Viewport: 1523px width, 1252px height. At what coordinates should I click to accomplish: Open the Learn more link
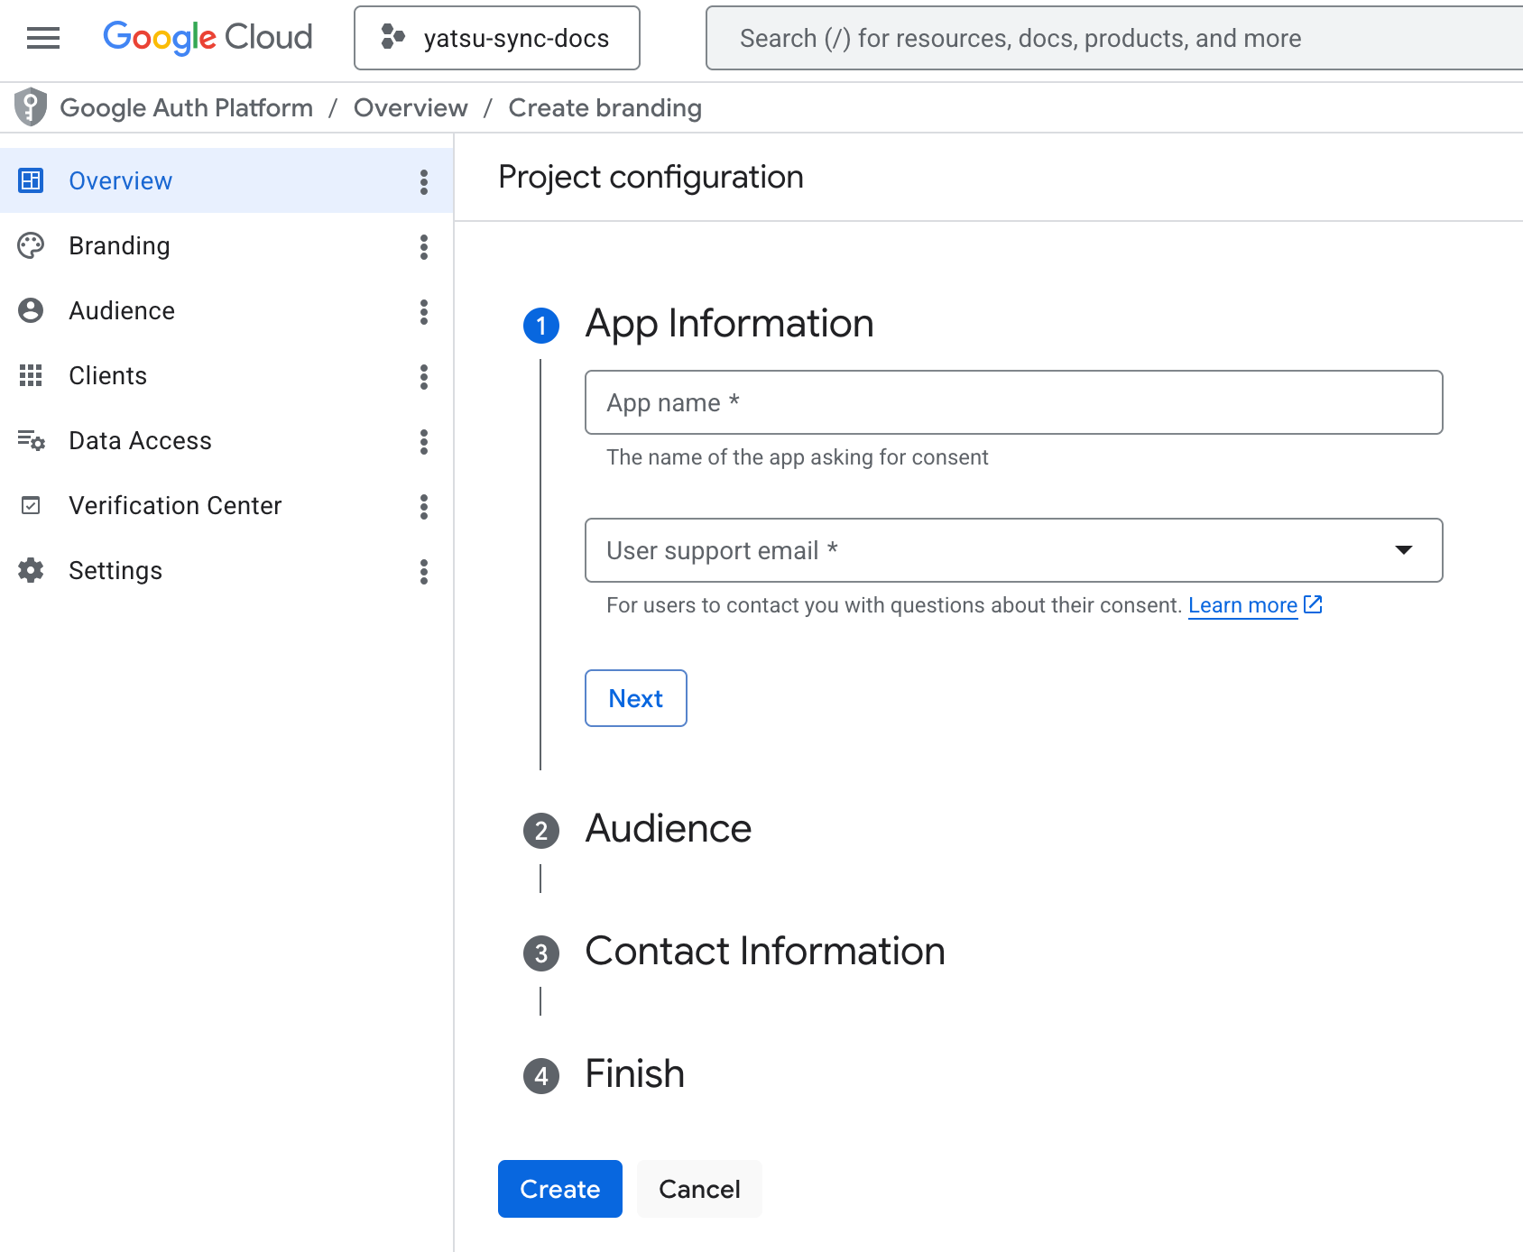[x=1242, y=605]
